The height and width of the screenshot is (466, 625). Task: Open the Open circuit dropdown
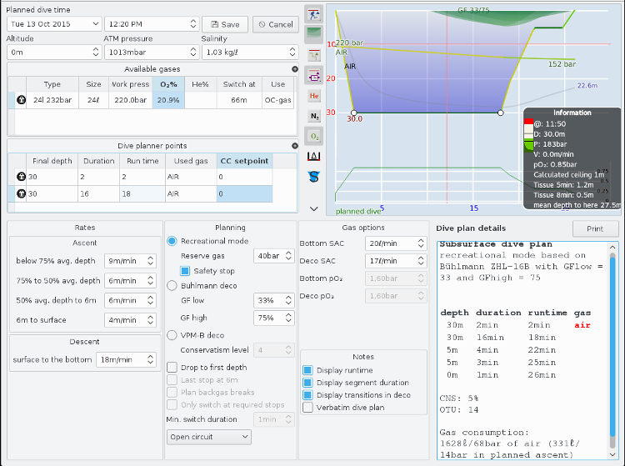(x=208, y=437)
